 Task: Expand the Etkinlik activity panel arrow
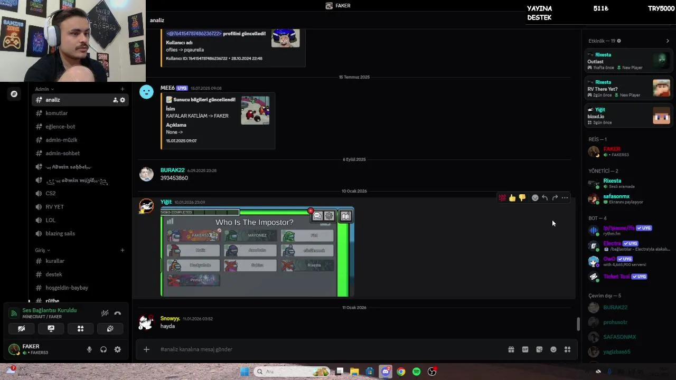pos(668,41)
